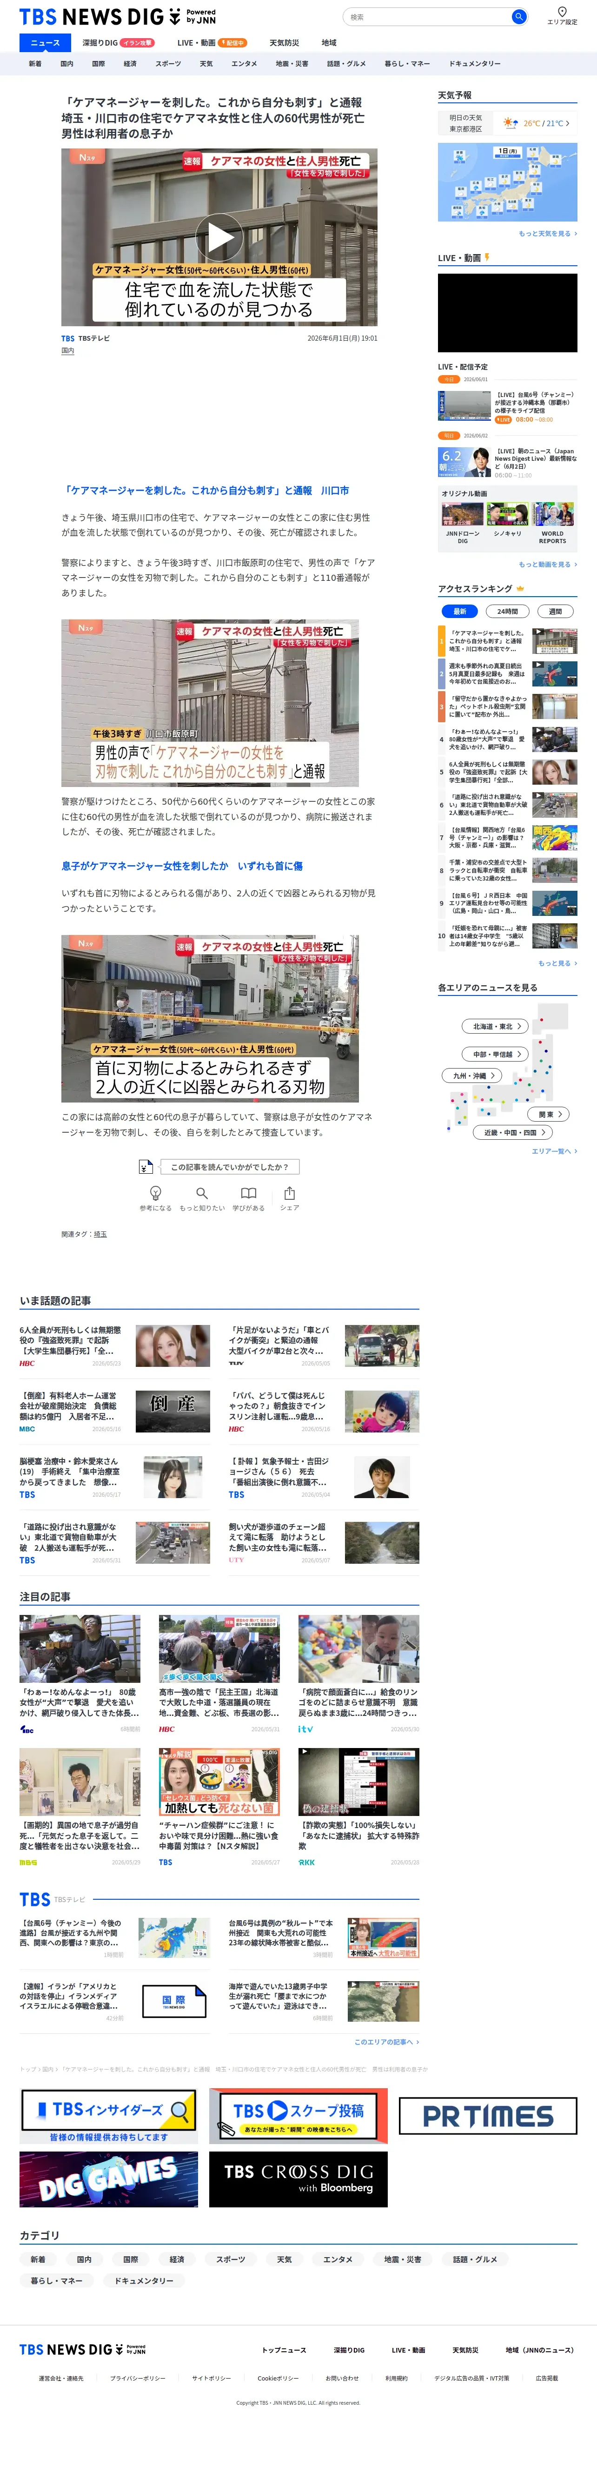Open 関東 area news

pyautogui.click(x=548, y=1114)
